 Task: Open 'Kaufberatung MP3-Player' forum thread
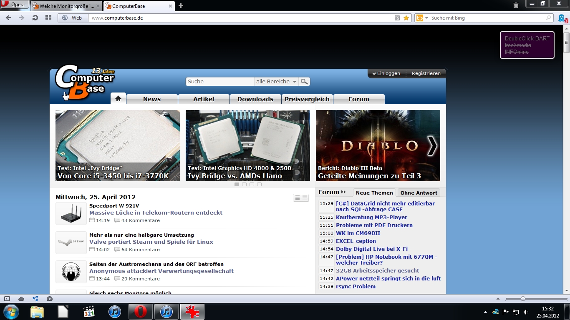point(371,217)
